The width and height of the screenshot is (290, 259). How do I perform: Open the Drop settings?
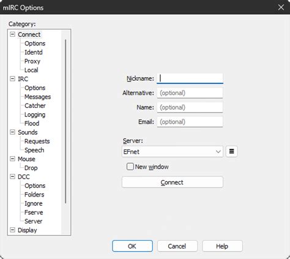[31, 168]
